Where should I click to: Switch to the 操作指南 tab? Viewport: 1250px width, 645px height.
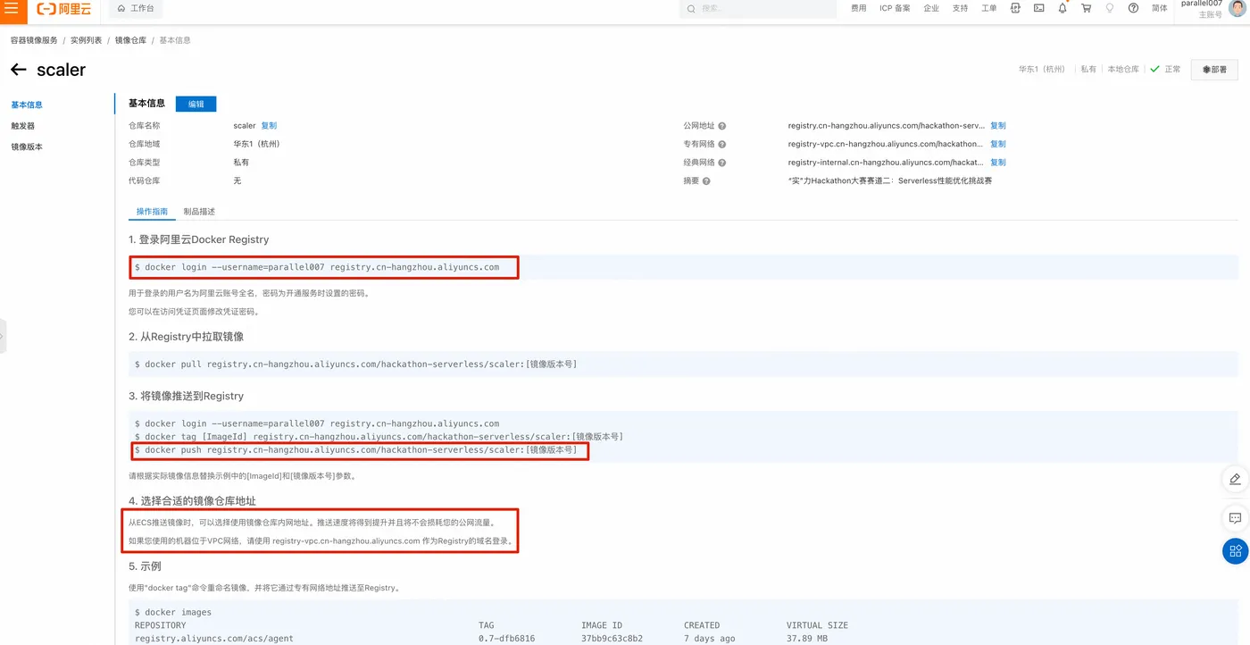click(x=152, y=212)
